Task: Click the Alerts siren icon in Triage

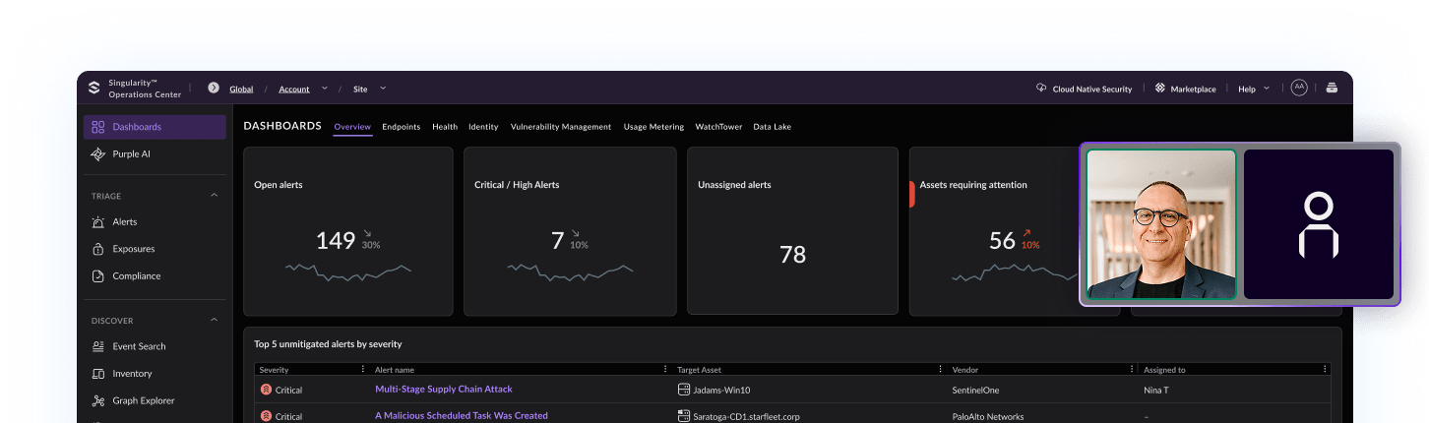Action: coord(97,222)
